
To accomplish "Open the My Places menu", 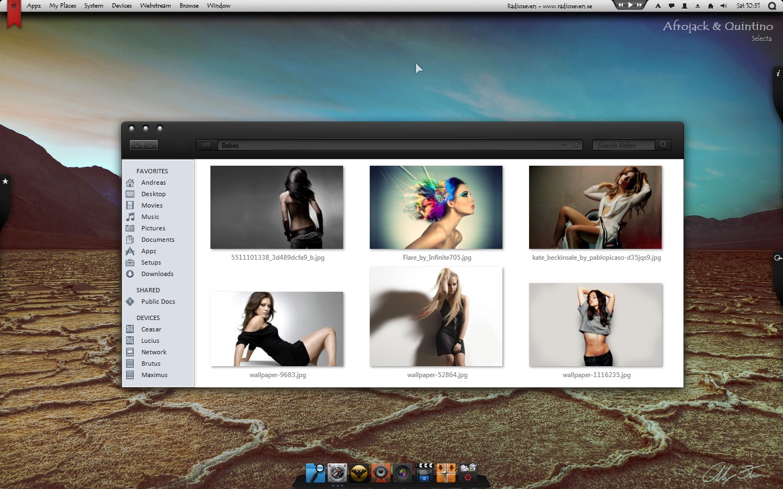I will click(63, 5).
